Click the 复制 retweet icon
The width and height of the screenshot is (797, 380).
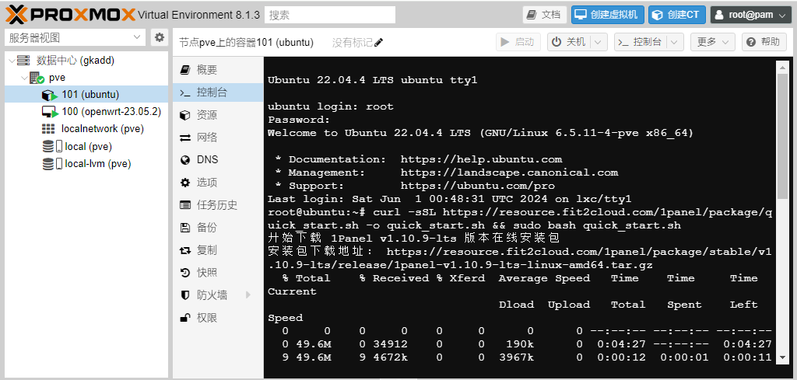(185, 250)
